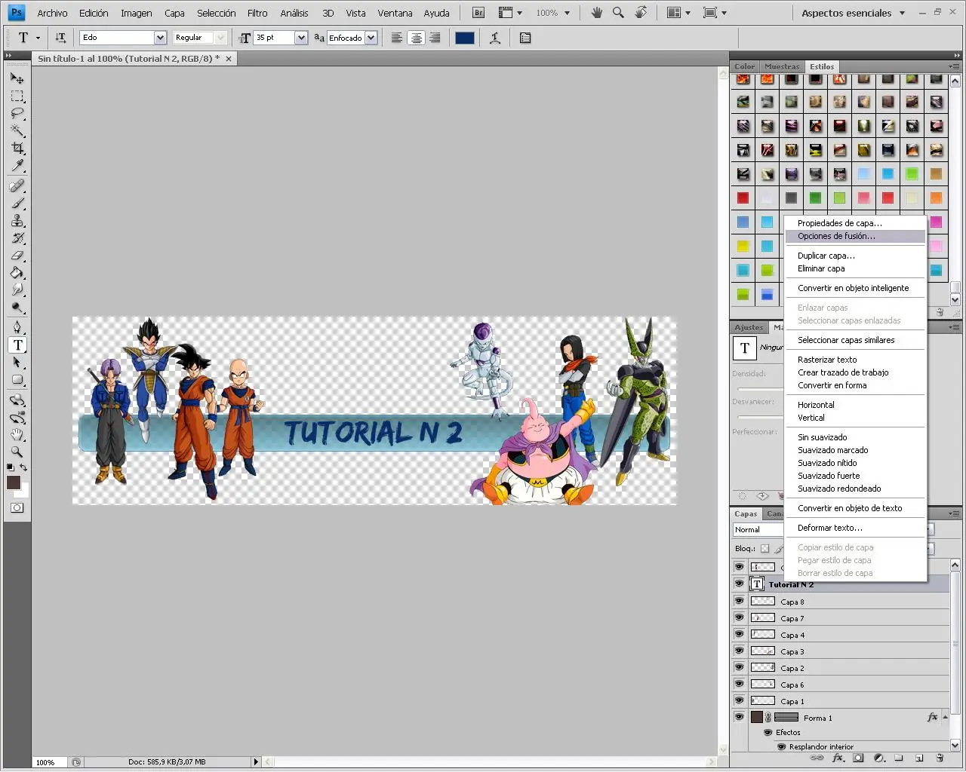966x772 pixels.
Task: Hide the Forma 1 layer
Action: tap(739, 717)
